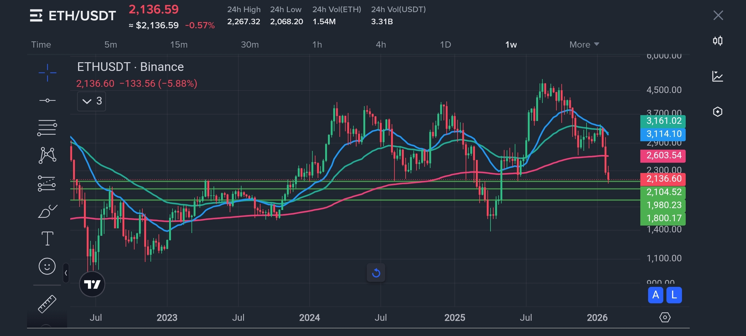
Task: Open the chart indicators line-graph icon
Action: (x=717, y=76)
